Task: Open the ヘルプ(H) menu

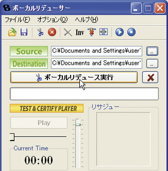Action: tap(86, 20)
